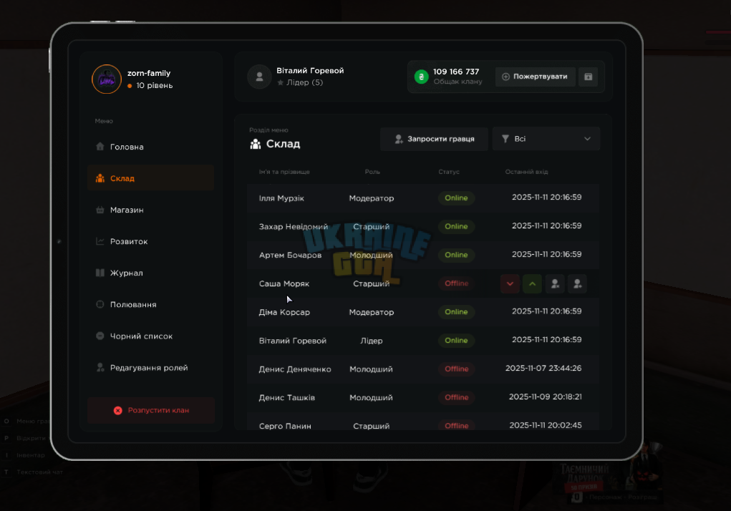Screen dimensions: 731x511
Task: Open the Журнал section
Action: (150, 273)
